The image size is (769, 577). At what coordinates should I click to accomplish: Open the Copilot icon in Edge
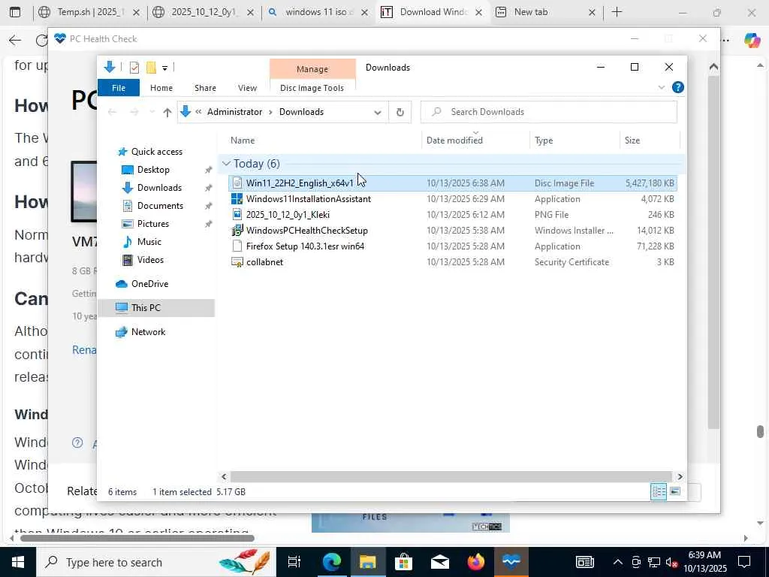(752, 41)
